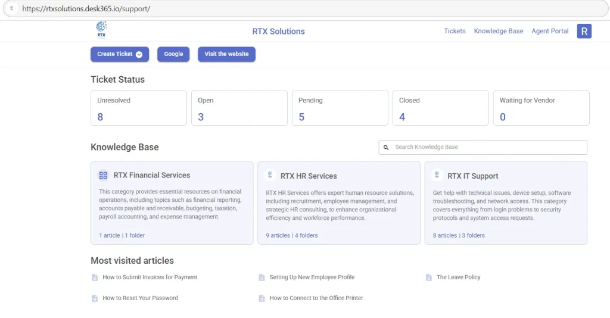This screenshot has height=318, width=610.
Task: Open RTX IT Support category title
Action: coord(472,176)
